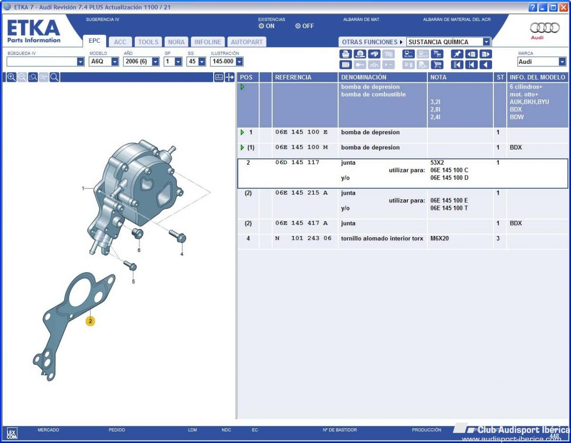Click the disc icon next to the printer
Screen dimensions: 571x443
pos(360,54)
